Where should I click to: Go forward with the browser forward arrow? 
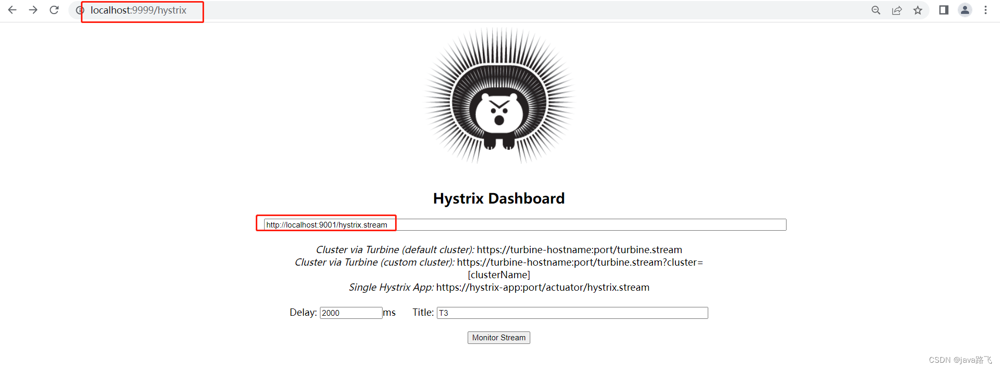(x=33, y=10)
